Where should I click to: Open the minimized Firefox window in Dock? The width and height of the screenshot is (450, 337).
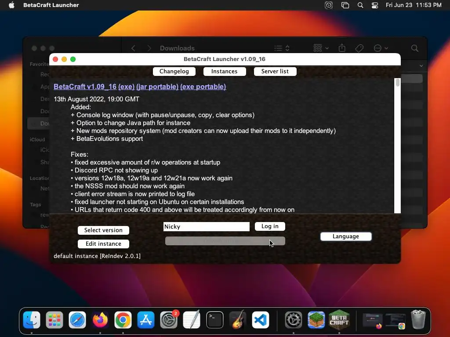click(x=373, y=321)
